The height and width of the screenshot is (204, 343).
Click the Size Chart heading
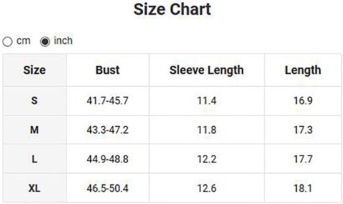[x=172, y=9]
